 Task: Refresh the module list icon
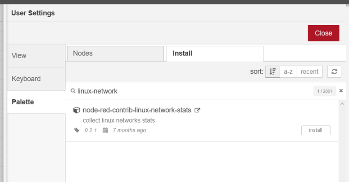(334, 71)
